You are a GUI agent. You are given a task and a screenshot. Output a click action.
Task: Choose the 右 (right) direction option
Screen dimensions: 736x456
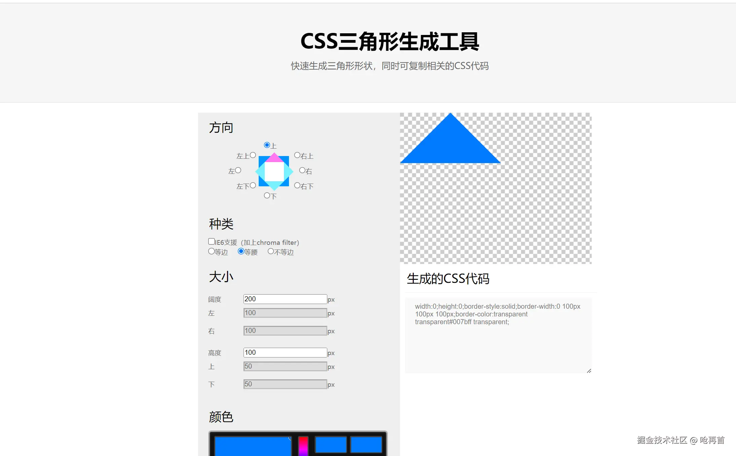[302, 170]
